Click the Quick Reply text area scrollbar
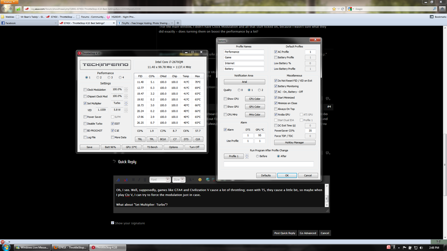The height and width of the screenshot is (251, 447). (327, 196)
